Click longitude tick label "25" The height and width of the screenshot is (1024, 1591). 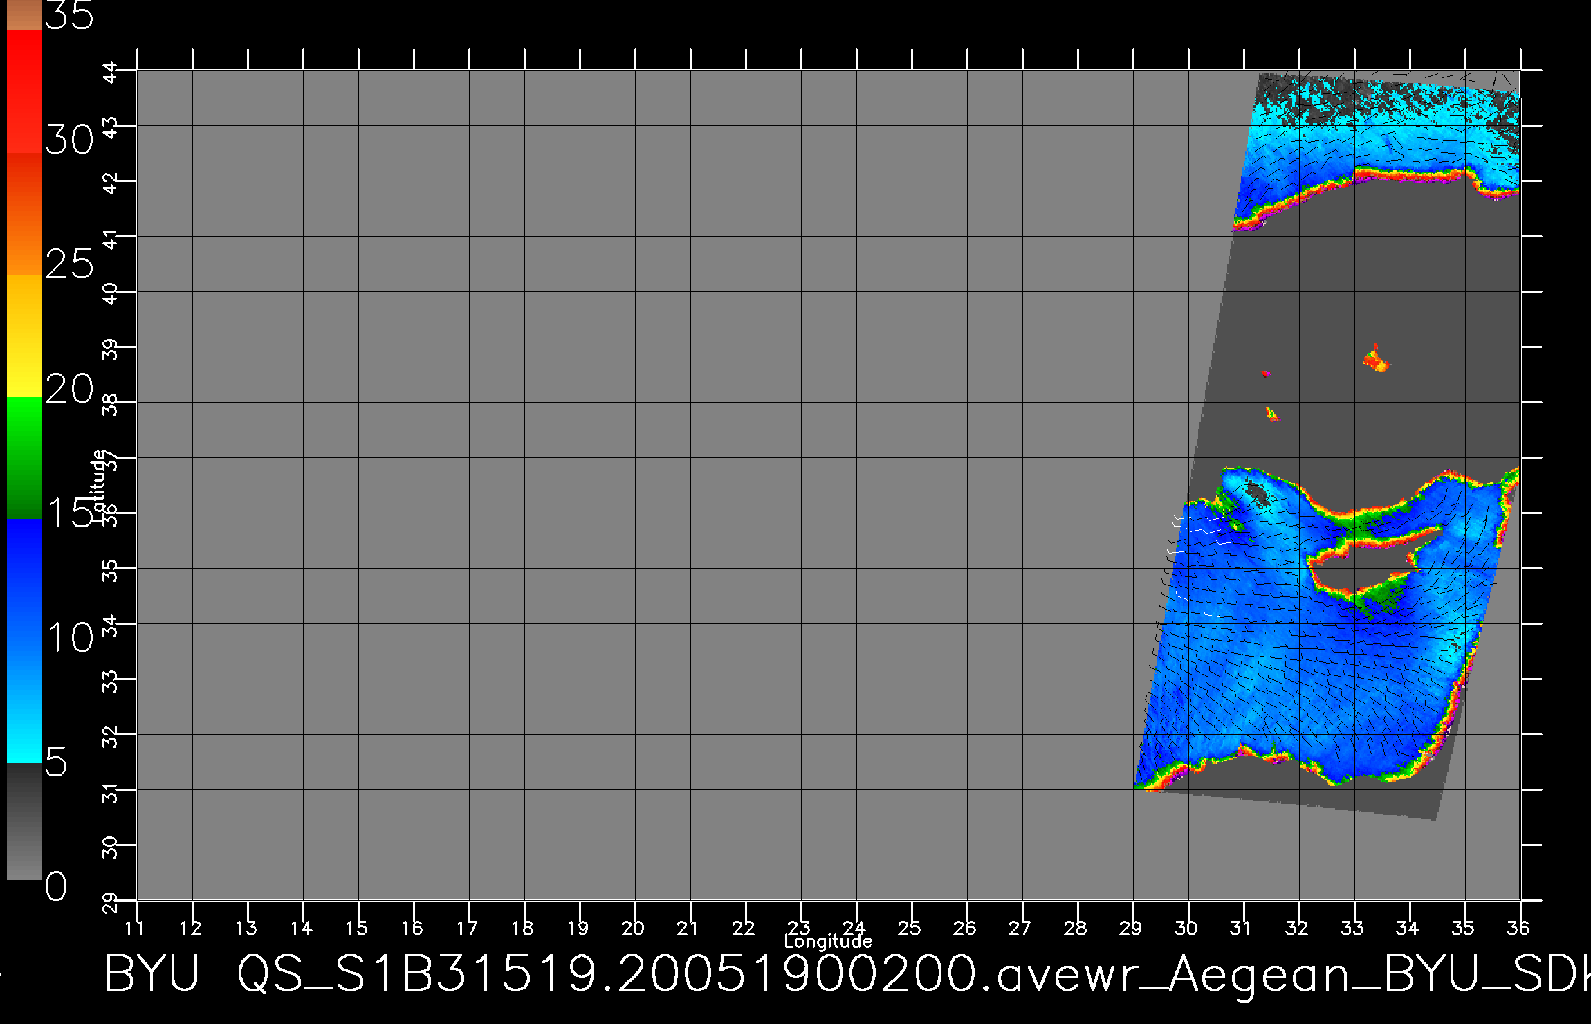click(x=910, y=928)
